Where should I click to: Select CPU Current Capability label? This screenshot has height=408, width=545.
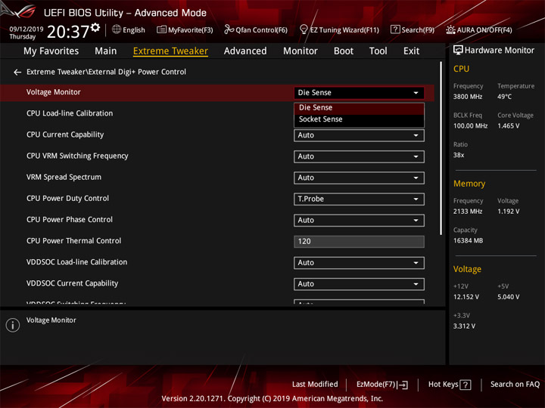[65, 134]
